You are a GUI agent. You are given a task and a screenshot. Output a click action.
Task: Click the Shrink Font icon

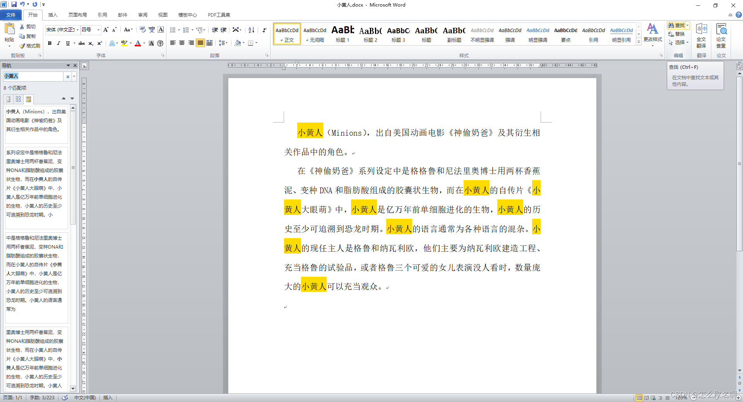114,30
